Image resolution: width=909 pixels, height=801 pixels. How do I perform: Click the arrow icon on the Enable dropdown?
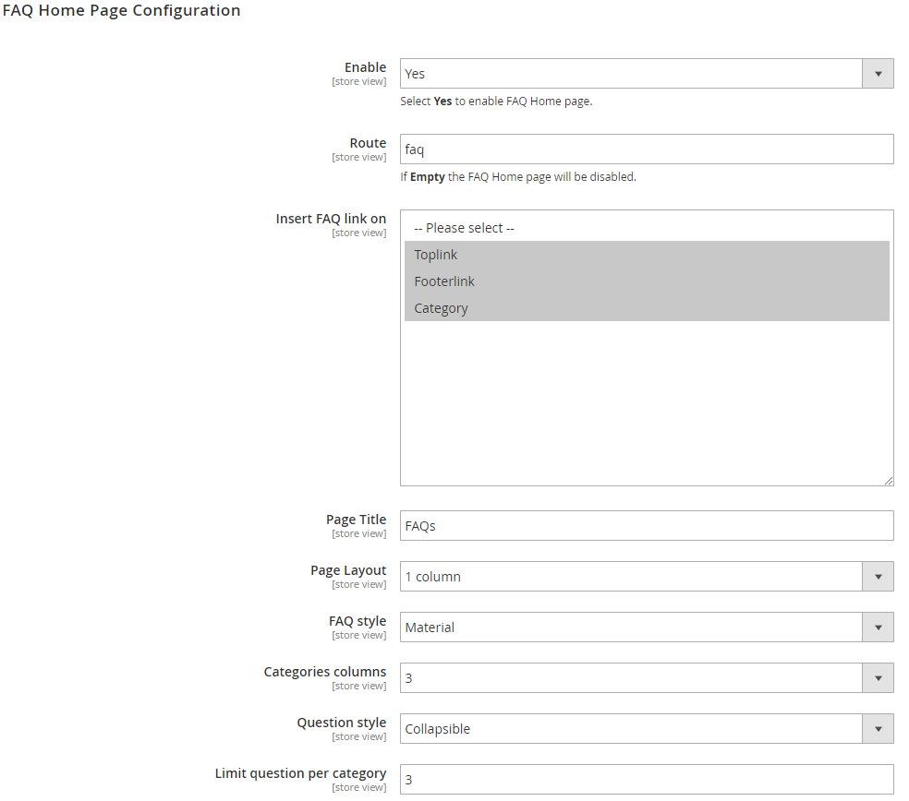878,74
